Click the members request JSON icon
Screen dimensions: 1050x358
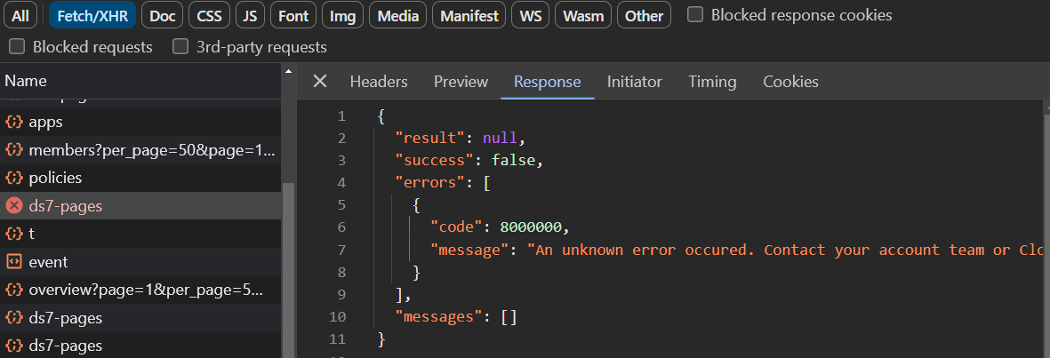[x=14, y=149]
